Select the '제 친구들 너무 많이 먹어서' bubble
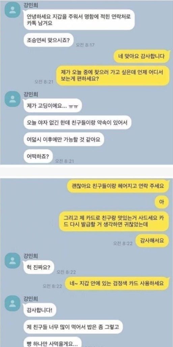The width and height of the screenshot is (173, 347). tap(73, 326)
